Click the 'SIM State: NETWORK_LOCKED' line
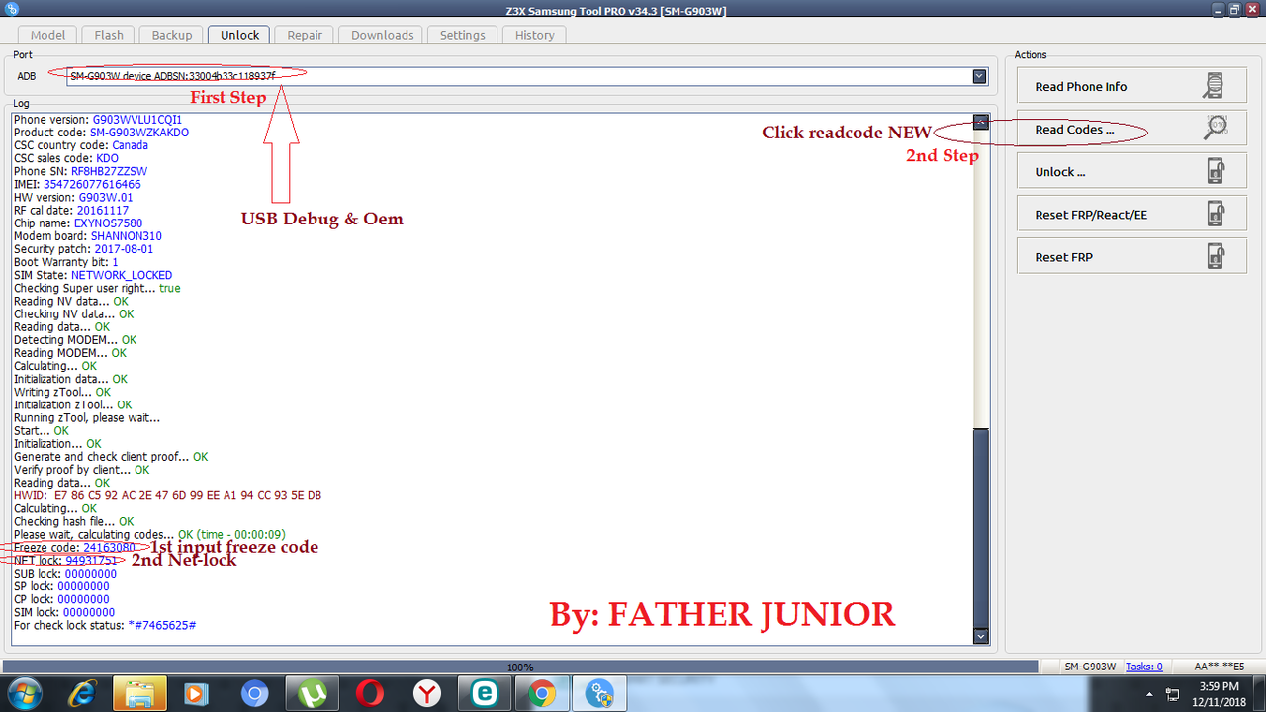This screenshot has width=1266, height=712. click(x=93, y=275)
